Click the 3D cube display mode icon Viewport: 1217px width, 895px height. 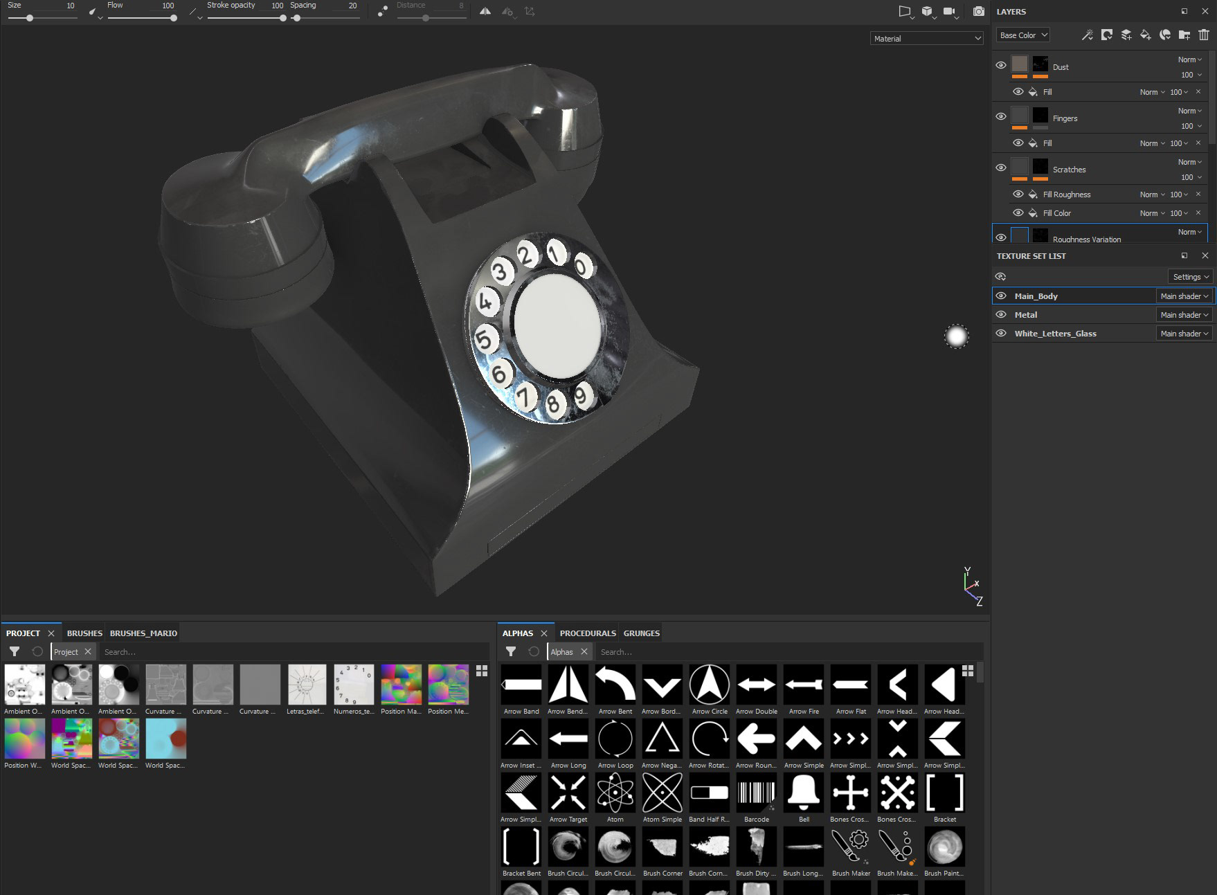point(928,11)
